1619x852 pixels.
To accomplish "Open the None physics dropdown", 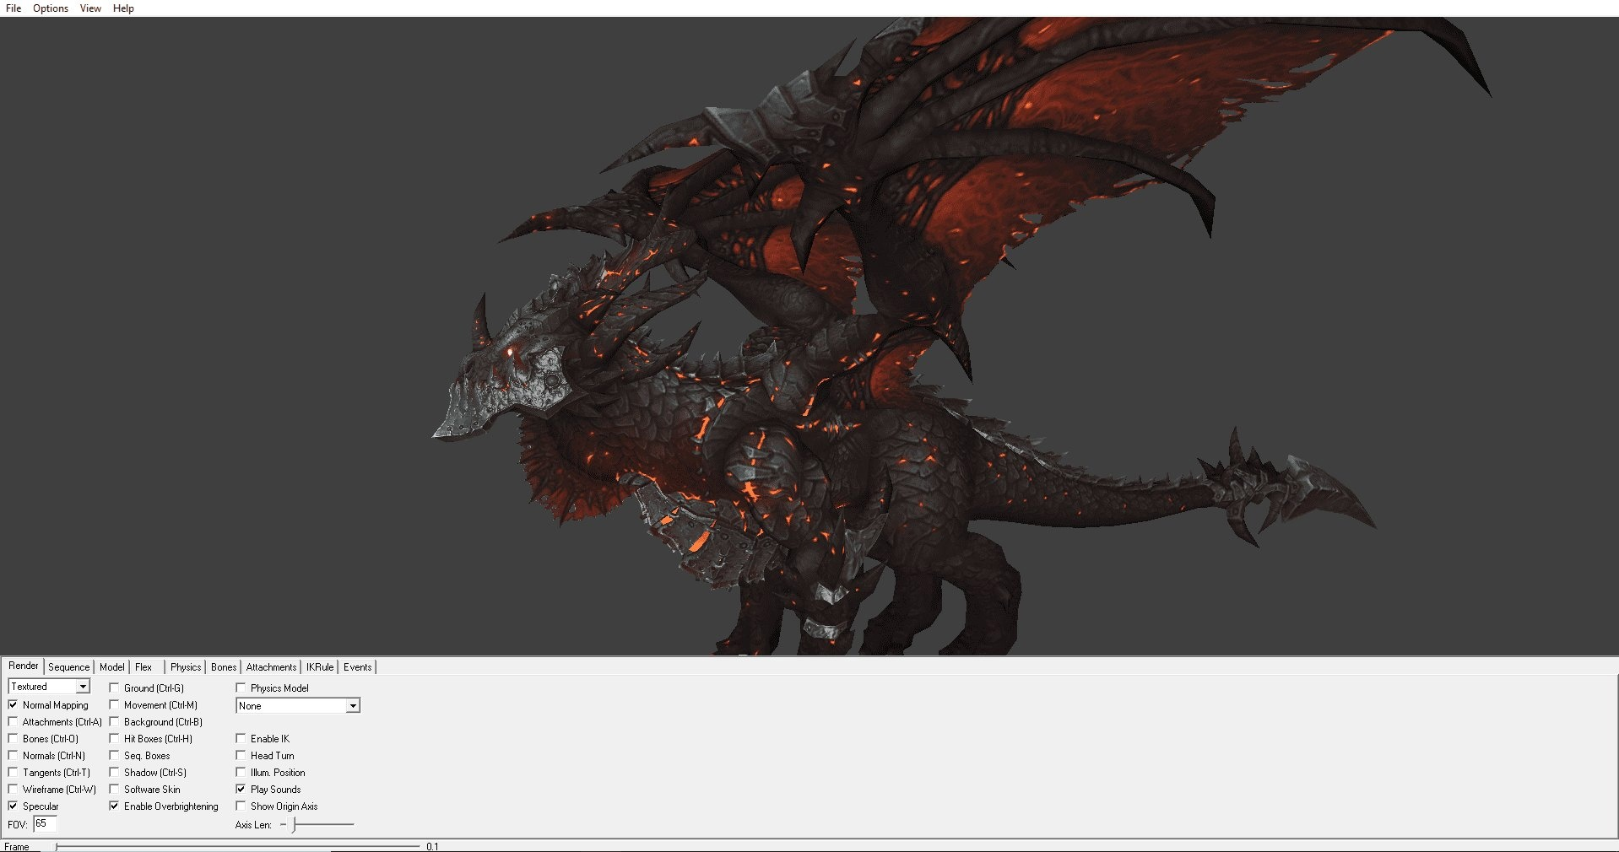I will [x=298, y=706].
